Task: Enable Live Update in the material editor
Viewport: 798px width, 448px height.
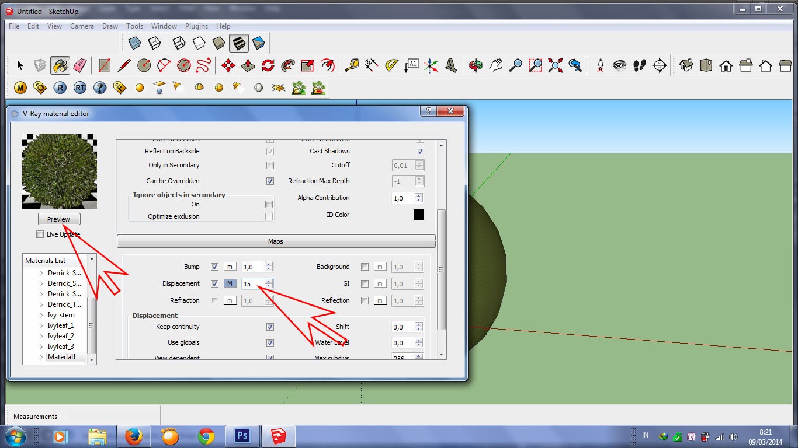Action: [40, 234]
